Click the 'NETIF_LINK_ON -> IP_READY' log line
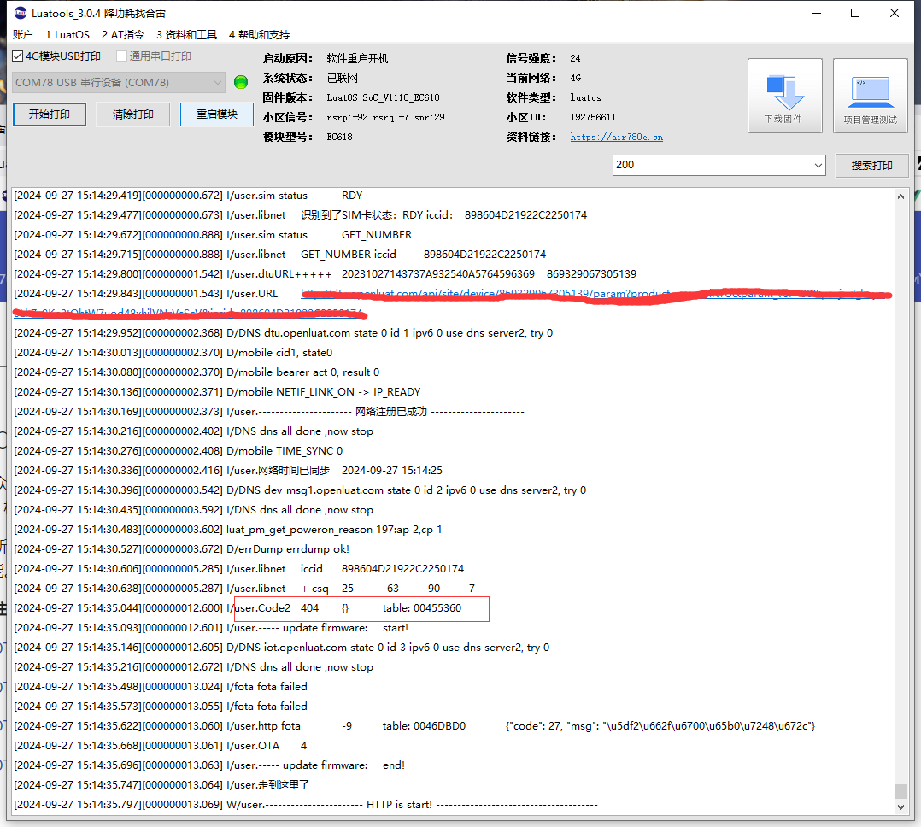The height and width of the screenshot is (827, 921). [217, 392]
